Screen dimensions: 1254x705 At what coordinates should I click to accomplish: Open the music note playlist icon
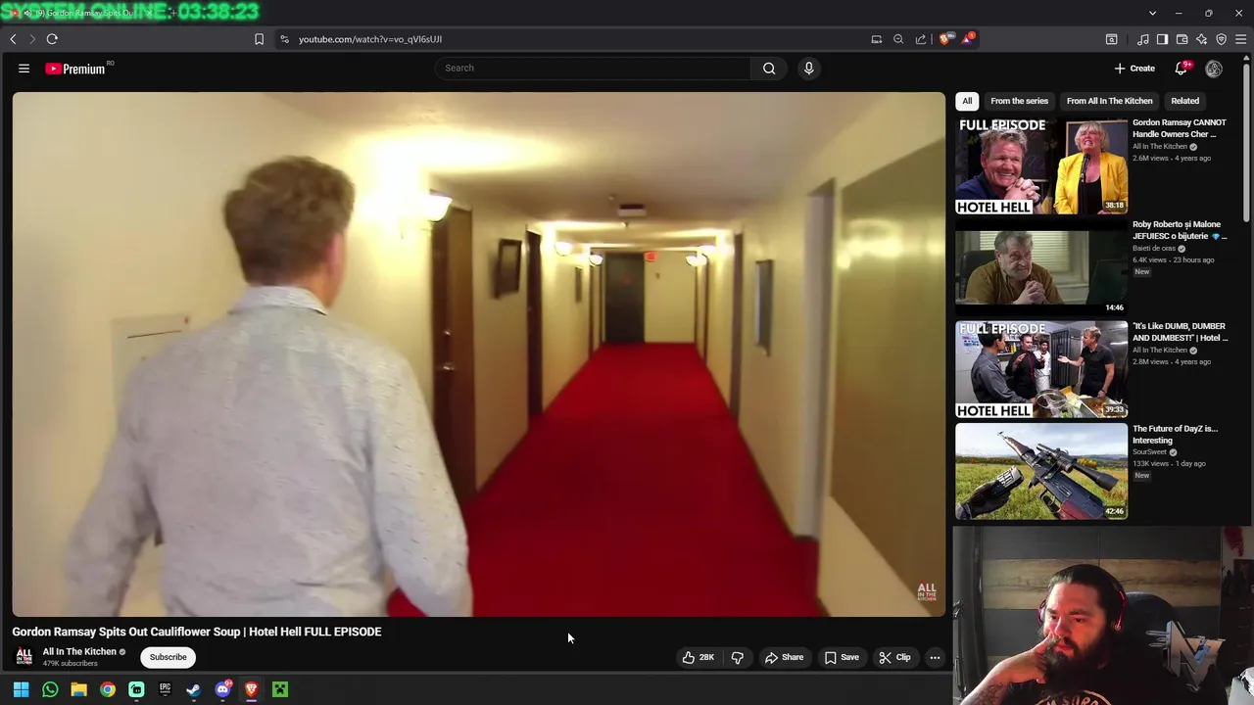[1142, 39]
